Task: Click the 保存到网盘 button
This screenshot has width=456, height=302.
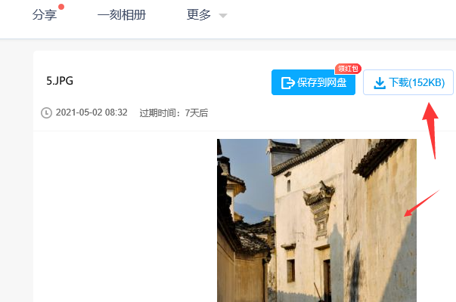Action: coord(313,82)
